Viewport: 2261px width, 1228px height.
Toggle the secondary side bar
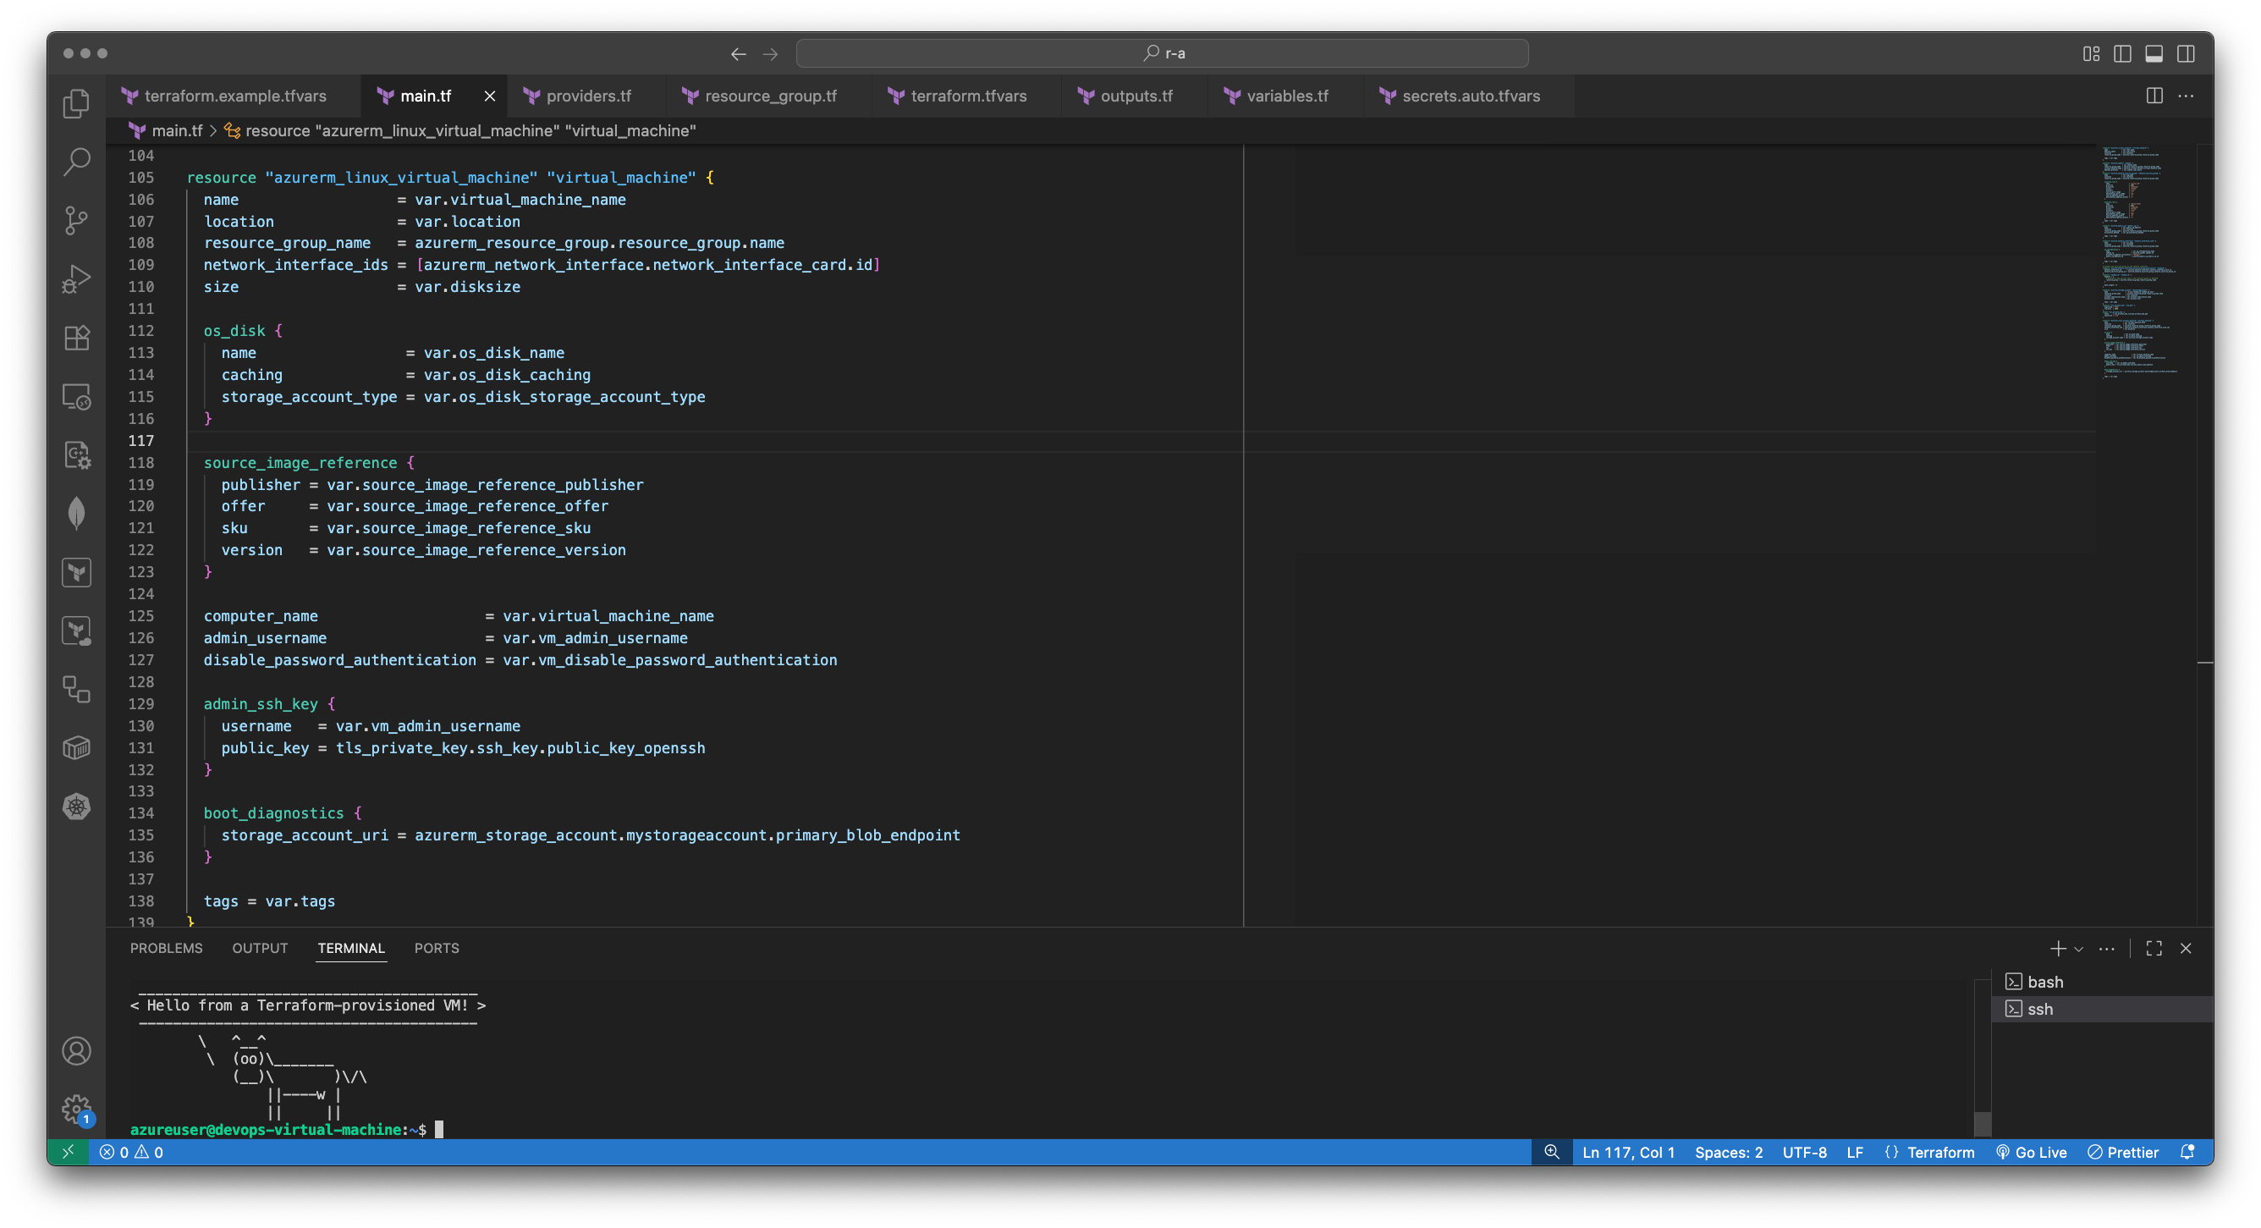pyautogui.click(x=2185, y=53)
